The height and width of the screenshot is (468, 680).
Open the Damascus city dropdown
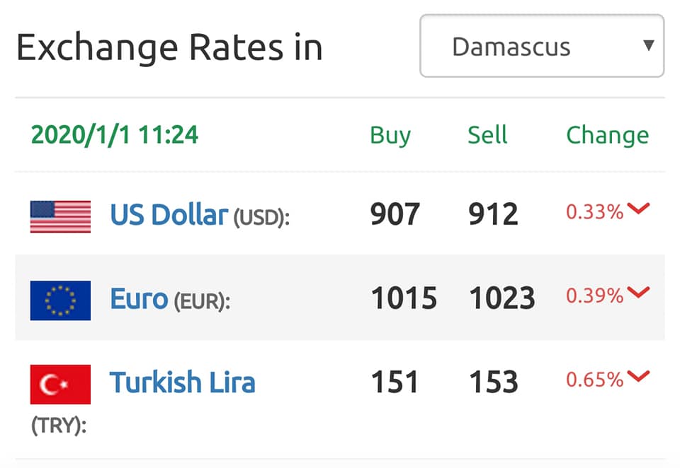tap(542, 46)
